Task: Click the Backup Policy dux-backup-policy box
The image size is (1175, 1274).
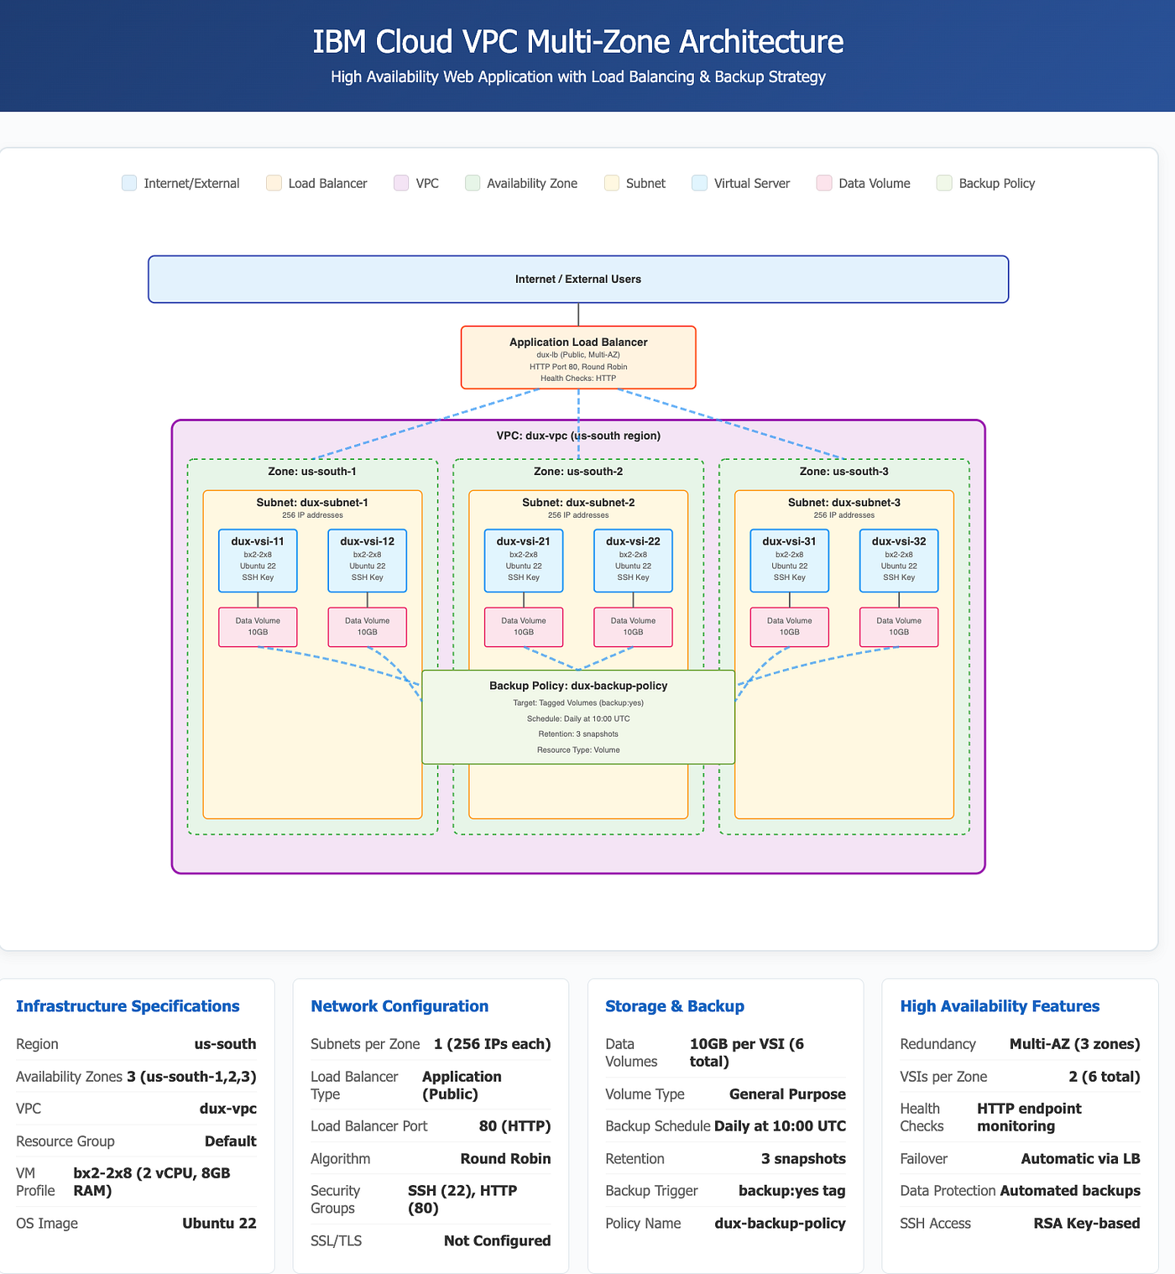Action: coord(578,717)
